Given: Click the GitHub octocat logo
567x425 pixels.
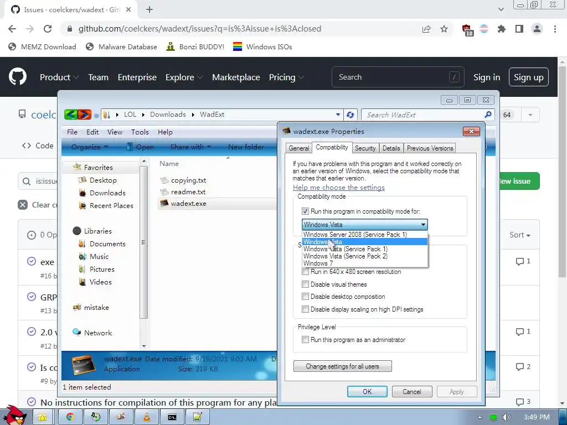Looking at the screenshot, I should pos(18,76).
